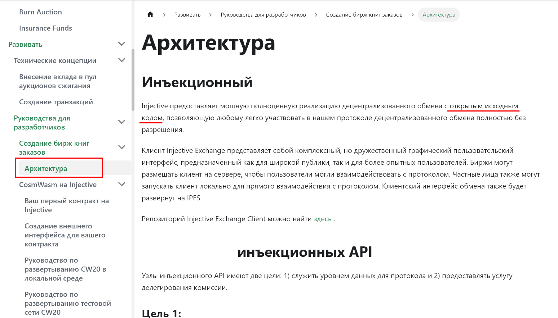
Task: Open 'Insurance Funds' in sidebar
Action: (x=45, y=28)
